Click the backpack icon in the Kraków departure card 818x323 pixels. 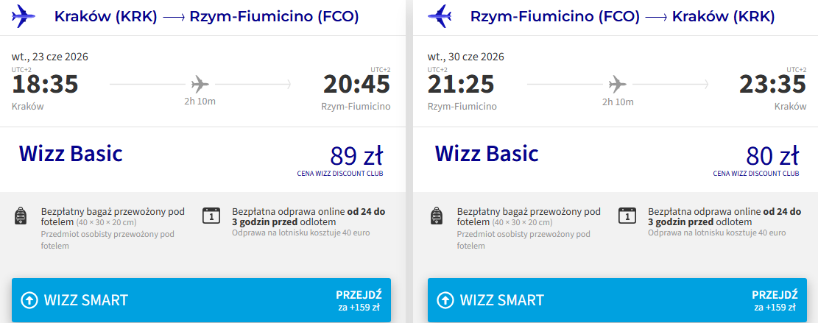coord(21,216)
